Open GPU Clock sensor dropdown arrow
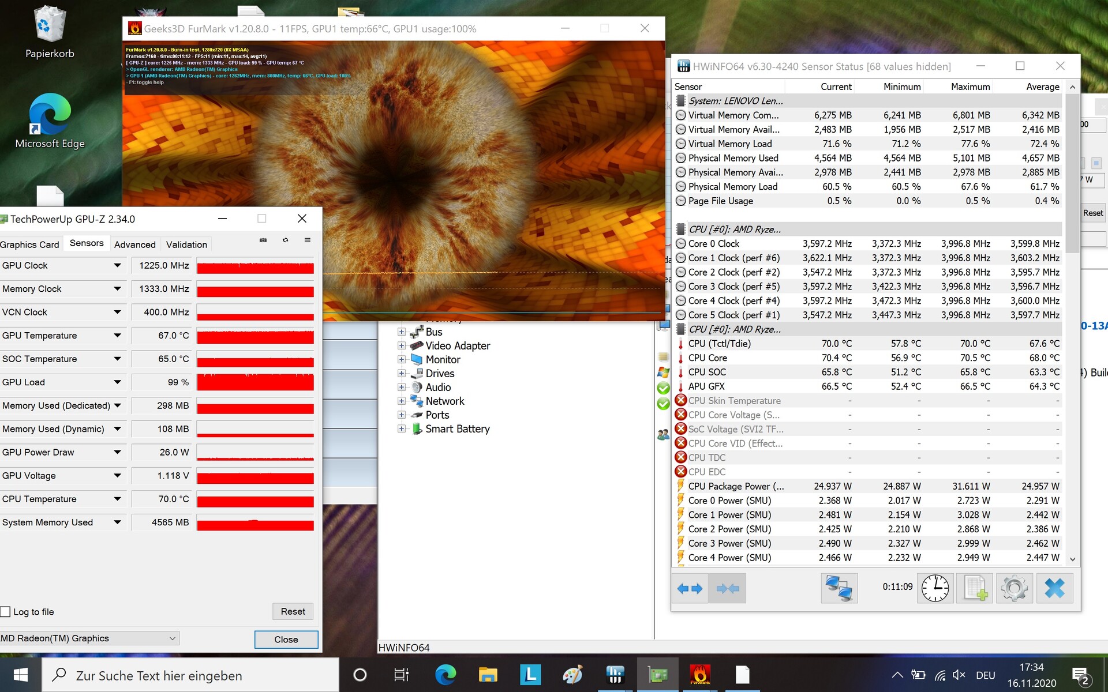The width and height of the screenshot is (1108, 692). (118, 265)
